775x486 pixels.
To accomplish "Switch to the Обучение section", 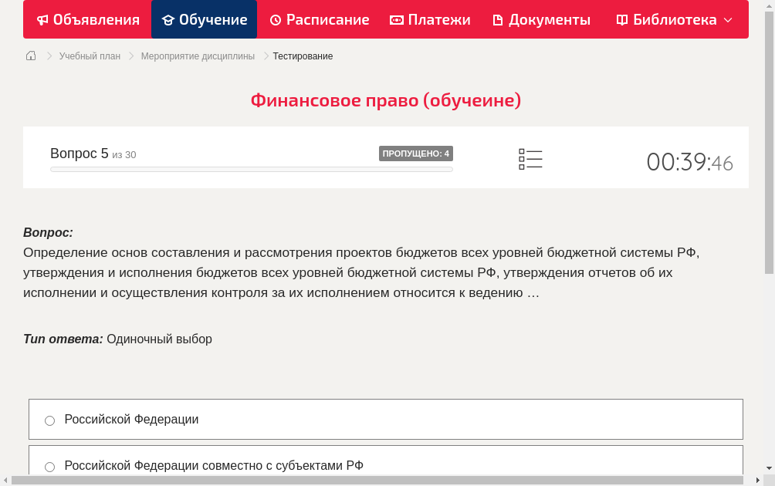I will pos(205,19).
